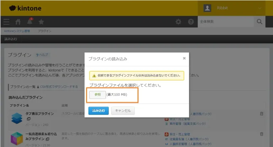Screen dimensions: 273x147
Task: Click the search magnifier icon
Action: point(259,22)
